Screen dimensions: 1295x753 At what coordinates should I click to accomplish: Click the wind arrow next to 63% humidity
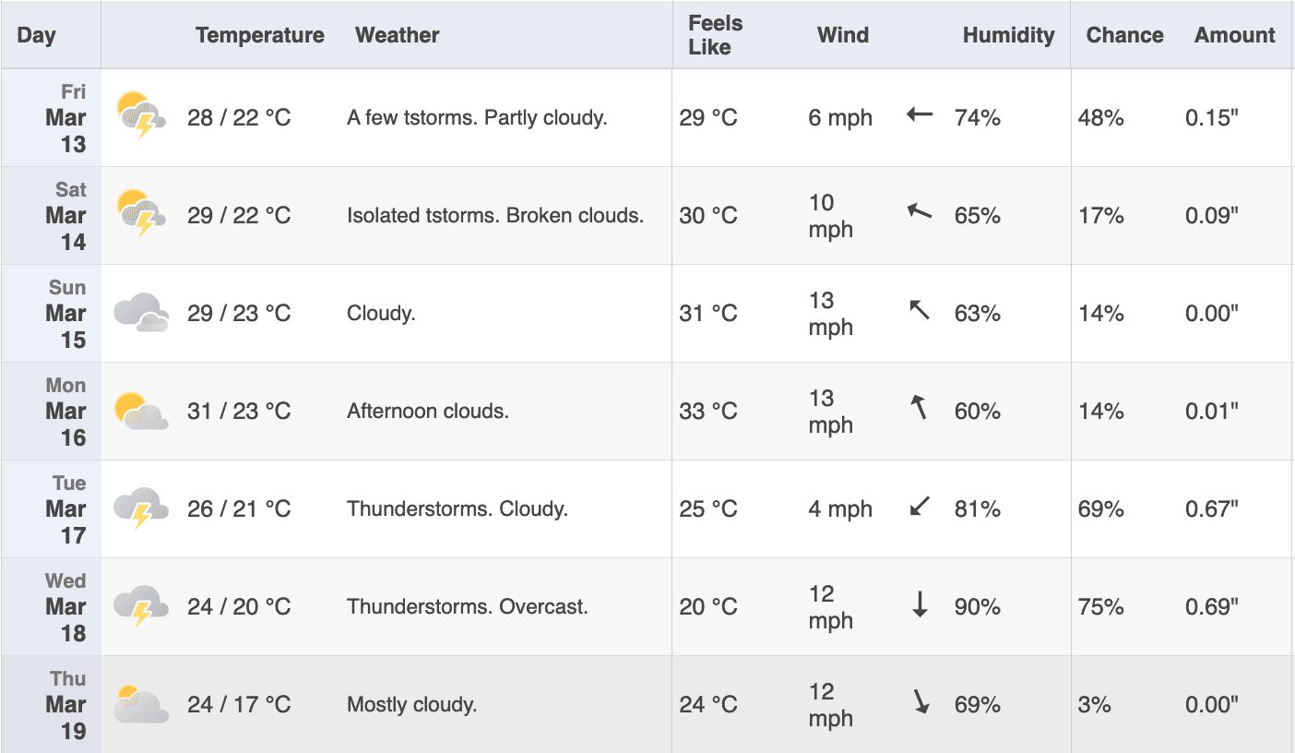click(920, 310)
